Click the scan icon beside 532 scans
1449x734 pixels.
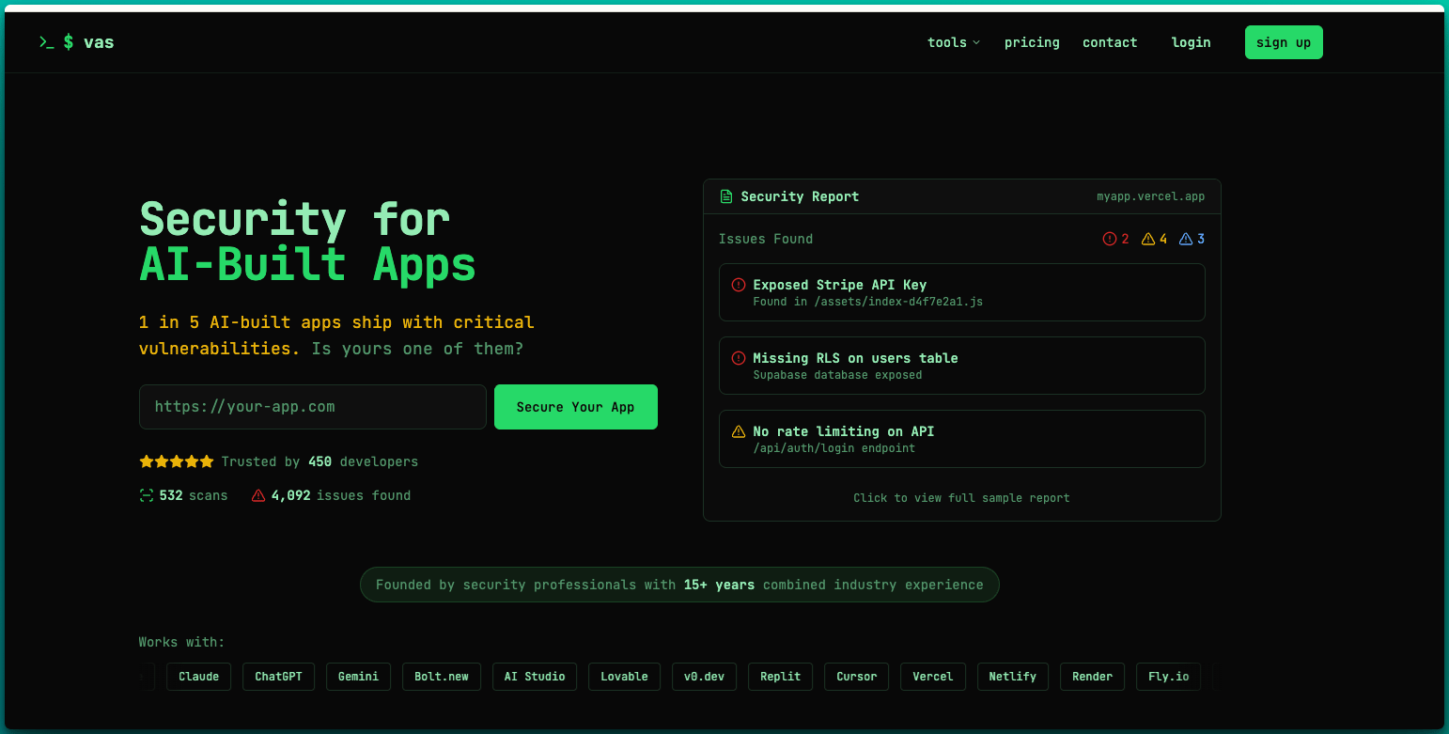point(146,495)
